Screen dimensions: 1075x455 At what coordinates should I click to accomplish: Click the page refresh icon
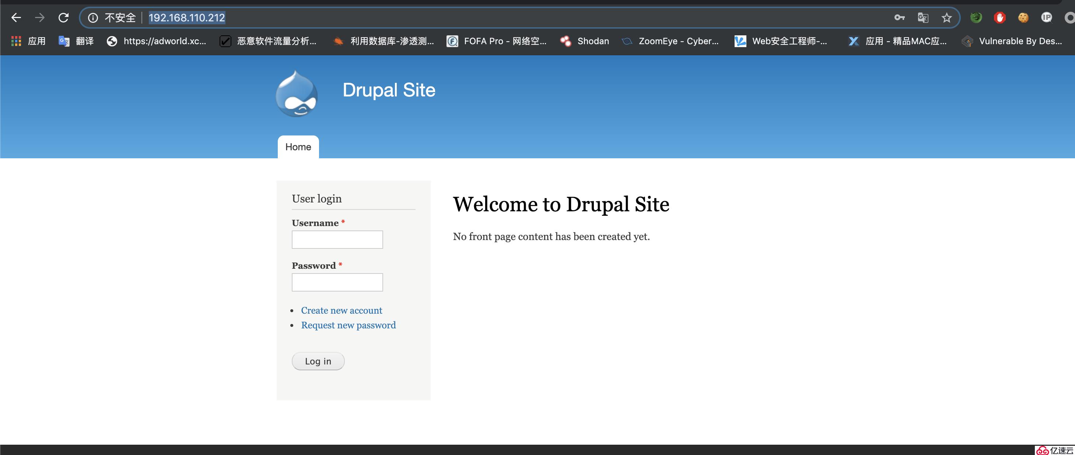pos(64,17)
